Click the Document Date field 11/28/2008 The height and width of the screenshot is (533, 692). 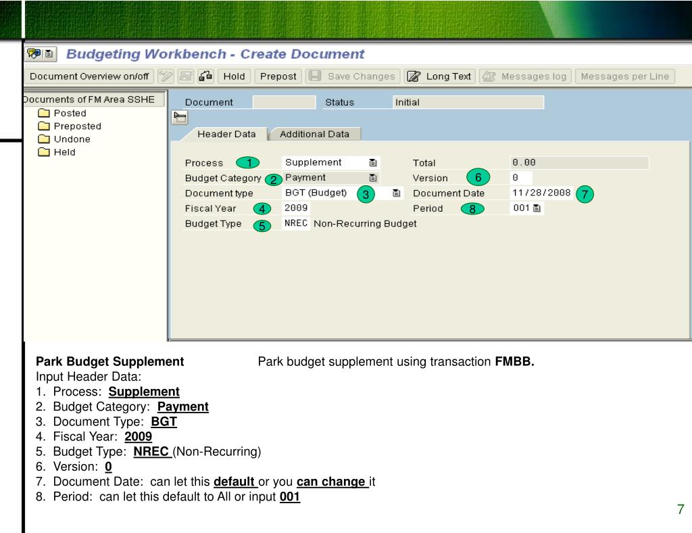click(x=541, y=193)
